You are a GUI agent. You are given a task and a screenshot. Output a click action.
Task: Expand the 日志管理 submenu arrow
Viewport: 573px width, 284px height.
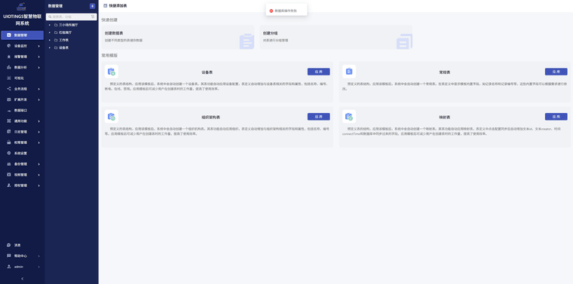(x=38, y=132)
